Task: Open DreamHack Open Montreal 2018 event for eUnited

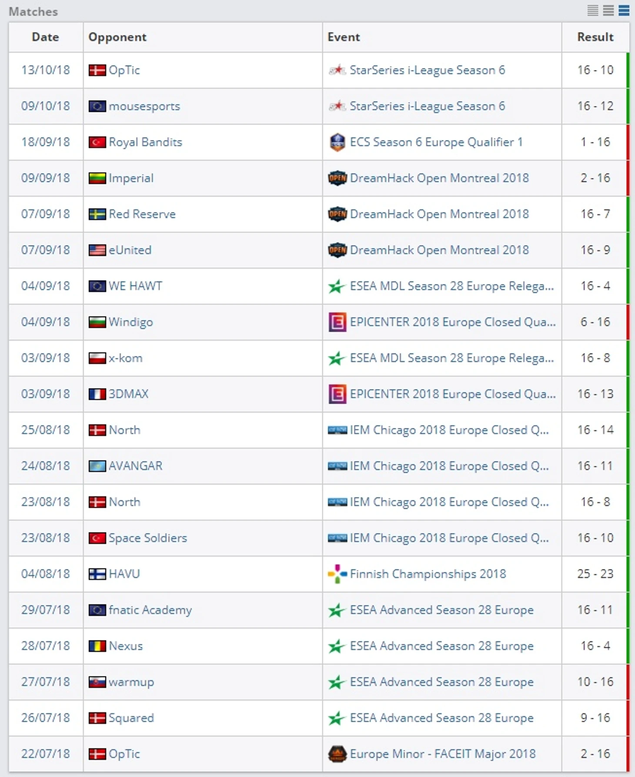Action: point(439,250)
